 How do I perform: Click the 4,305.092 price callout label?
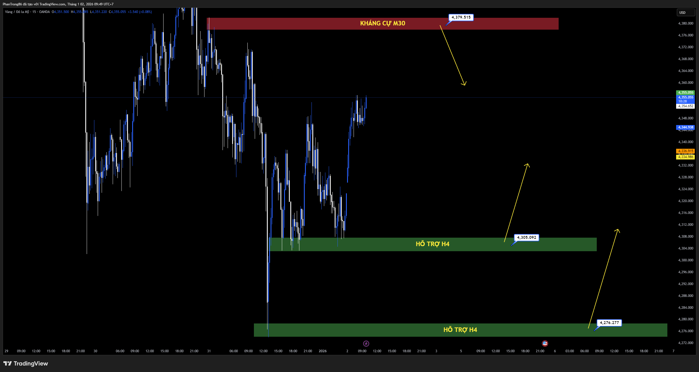click(526, 238)
